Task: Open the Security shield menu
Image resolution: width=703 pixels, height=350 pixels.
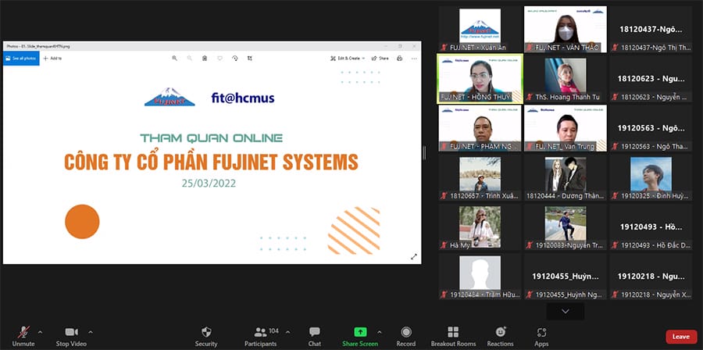Action: click(x=206, y=336)
